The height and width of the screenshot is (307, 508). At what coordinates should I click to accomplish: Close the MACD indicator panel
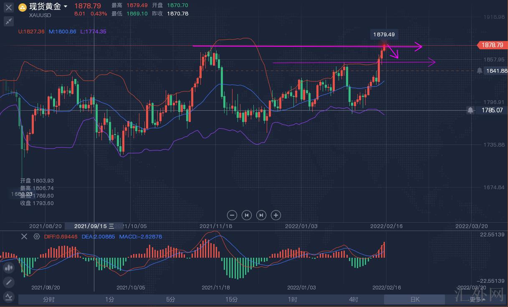[24, 236]
